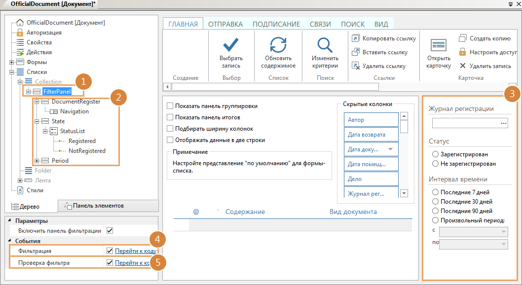Viewport: 522px width, 285px height.
Task: Enable Показать панель группировки checkbox
Action: coord(170,106)
